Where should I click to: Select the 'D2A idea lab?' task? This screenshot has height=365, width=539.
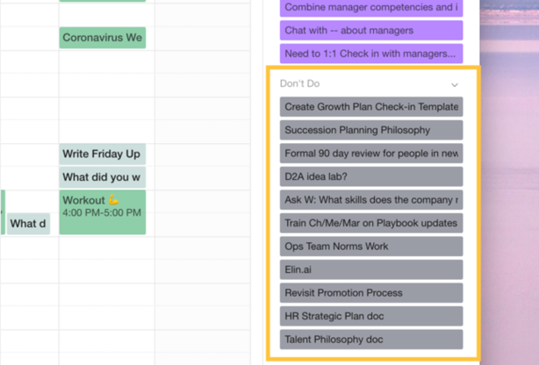(x=371, y=176)
